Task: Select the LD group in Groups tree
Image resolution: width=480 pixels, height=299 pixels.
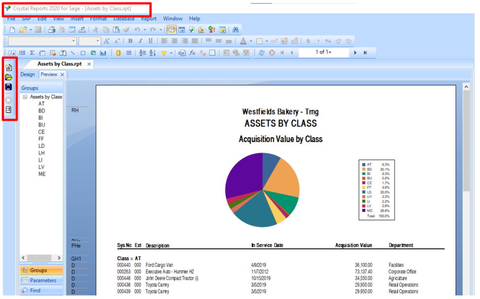Action: [x=41, y=146]
